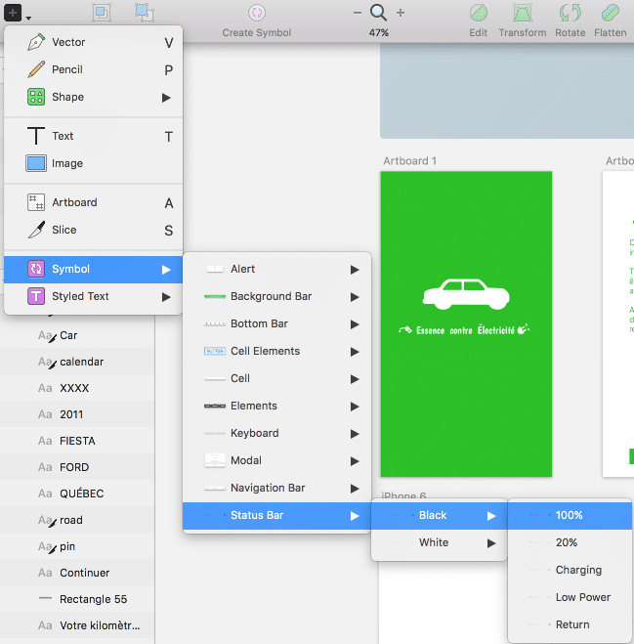Click the zoom in plus button
Viewport: 634px width, 644px height.
(401, 13)
